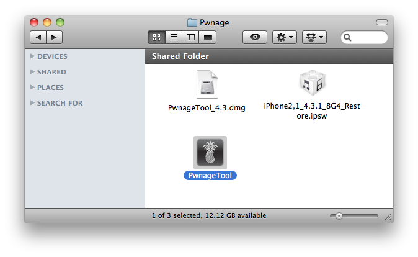This screenshot has height=257, width=418.
Task: Click the Forward navigation arrow
Action: 54,37
